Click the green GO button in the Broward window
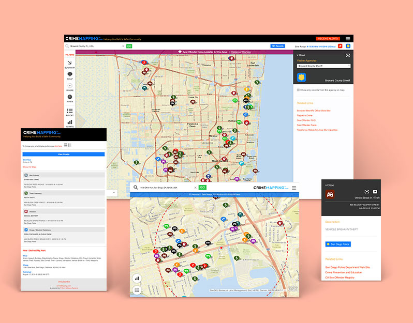Screen dimensions: 413x323 coord(129,46)
